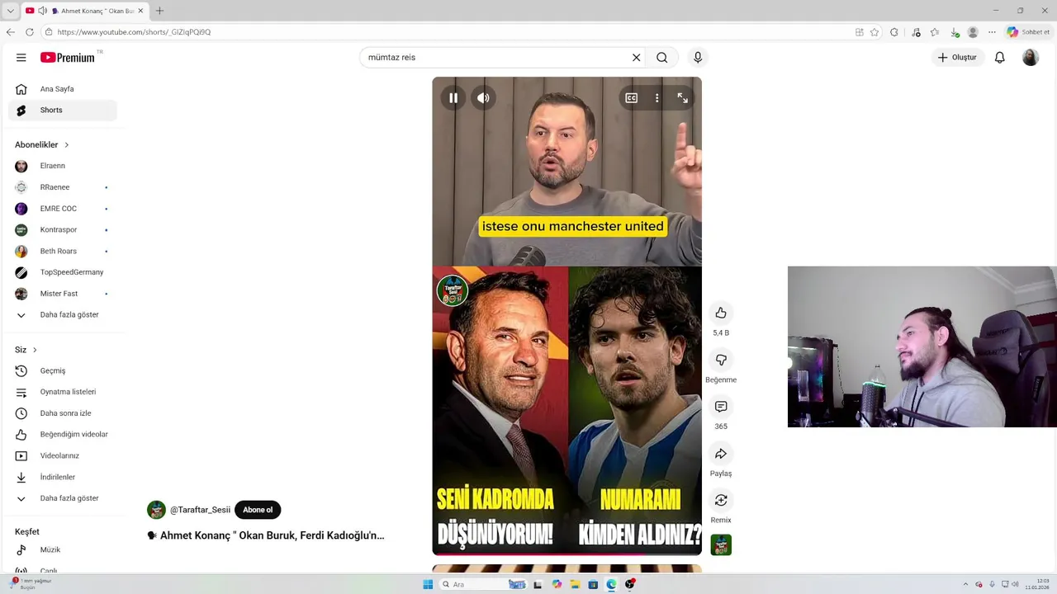The width and height of the screenshot is (1057, 594).
Task: Open the YouTube guide hamburger menu
Action: pos(21,58)
